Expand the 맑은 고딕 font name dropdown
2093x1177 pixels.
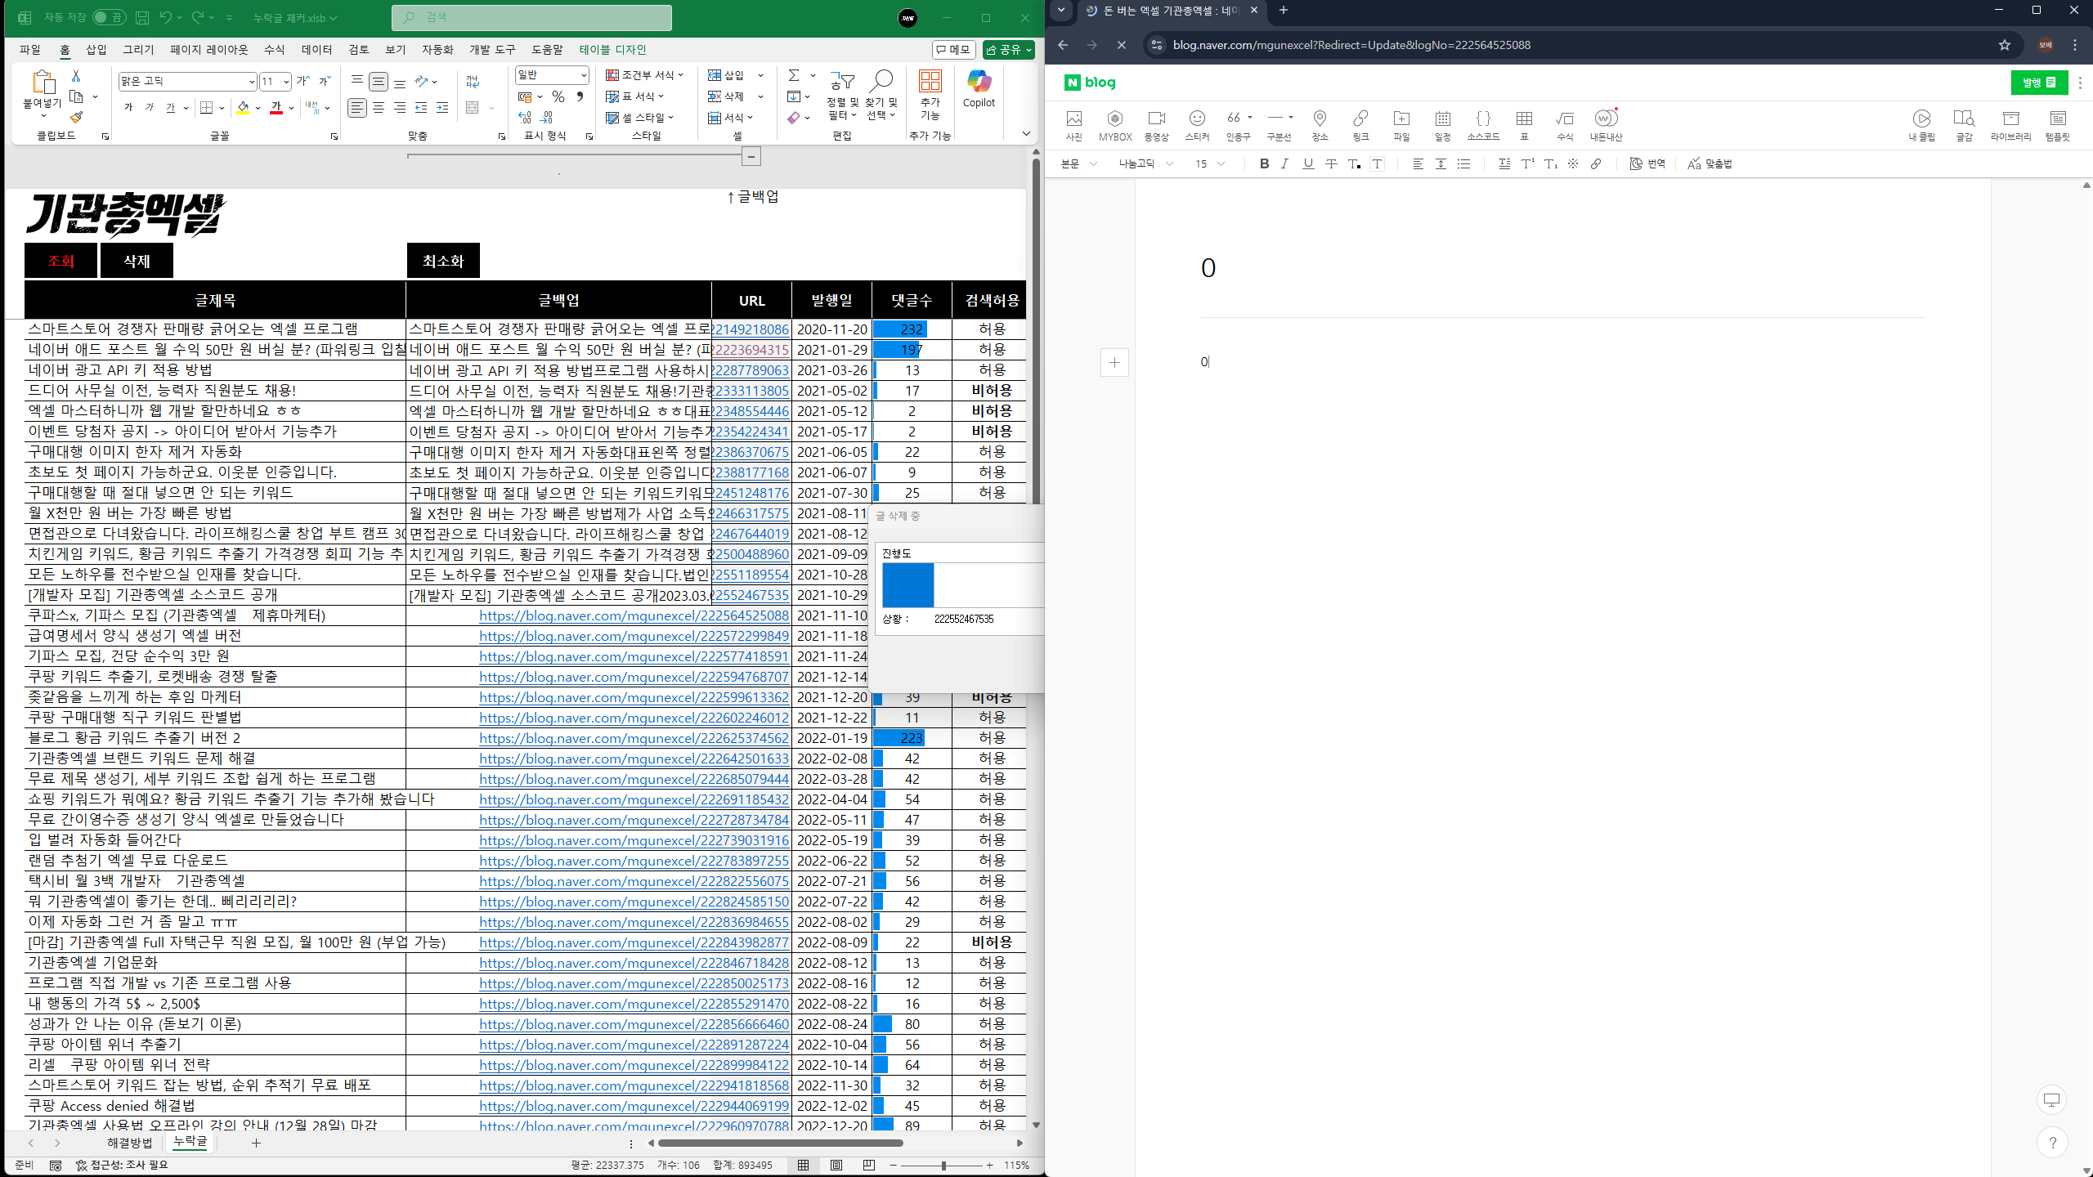pyautogui.click(x=251, y=81)
